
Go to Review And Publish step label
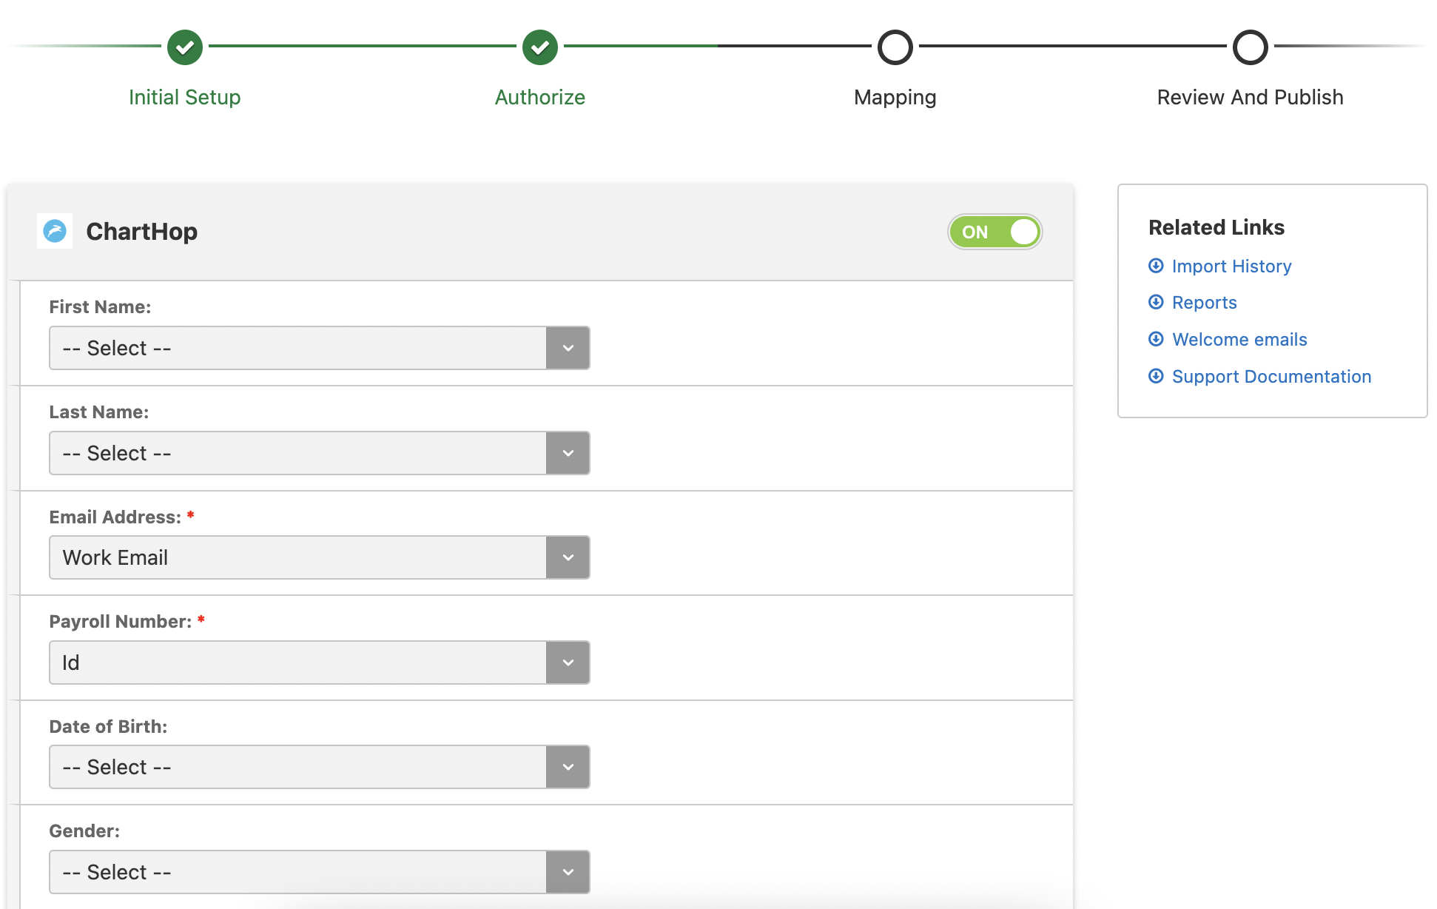coord(1251,97)
